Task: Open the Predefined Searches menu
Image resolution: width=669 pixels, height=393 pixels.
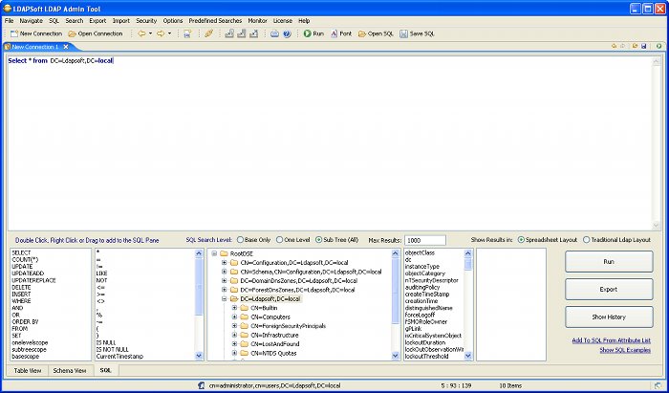Action: pos(216,20)
